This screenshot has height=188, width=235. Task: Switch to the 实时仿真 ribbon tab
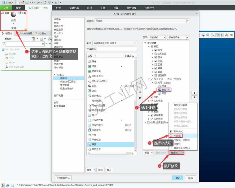point(74,8)
